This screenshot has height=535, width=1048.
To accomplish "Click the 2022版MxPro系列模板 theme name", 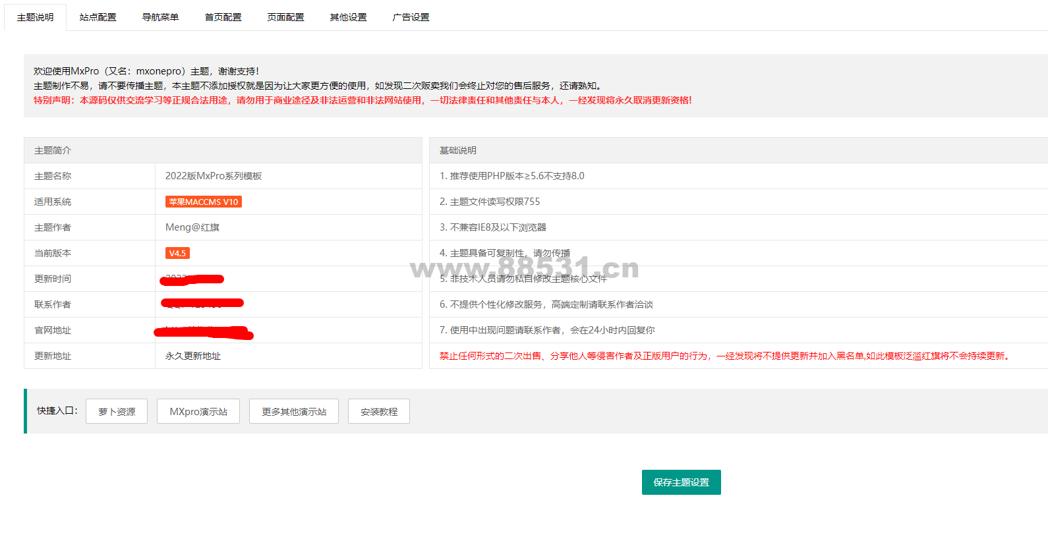I will (x=214, y=176).
